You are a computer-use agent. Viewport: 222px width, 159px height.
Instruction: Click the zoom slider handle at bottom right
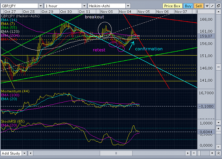coord(199,153)
